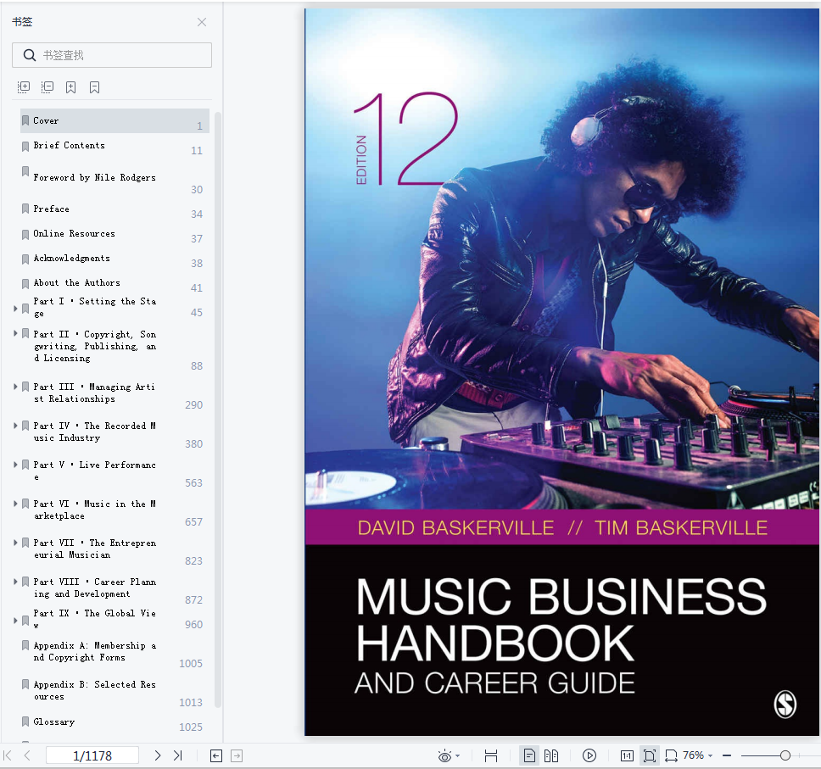
Task: Collapse all bookmarks icon
Action: 47,86
